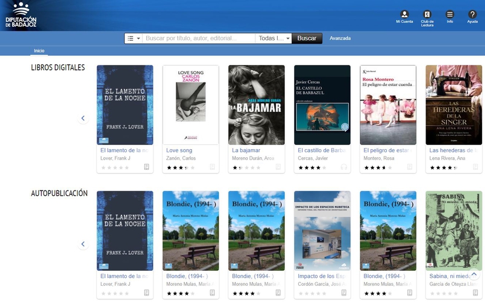Screen dimensions: 485x304
Task: Click the ebook icon on the second Blondie card
Action: pos(278,292)
